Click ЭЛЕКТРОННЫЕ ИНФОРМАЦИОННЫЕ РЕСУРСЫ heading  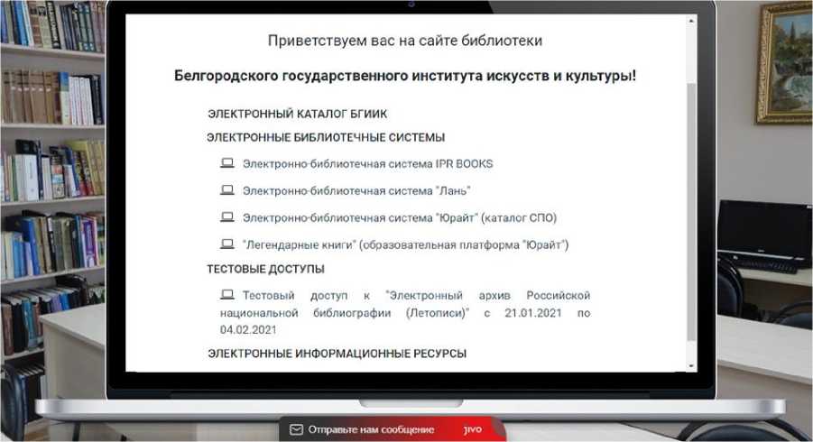(x=337, y=354)
